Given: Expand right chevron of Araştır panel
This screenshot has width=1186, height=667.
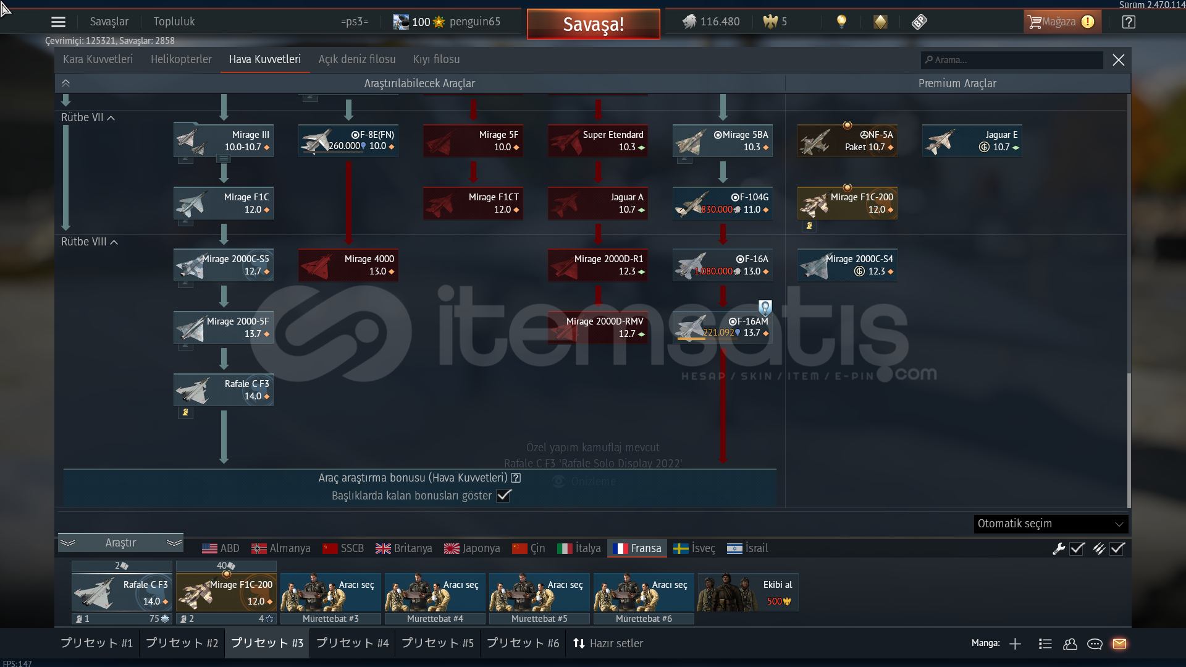Looking at the screenshot, I should click(x=174, y=543).
